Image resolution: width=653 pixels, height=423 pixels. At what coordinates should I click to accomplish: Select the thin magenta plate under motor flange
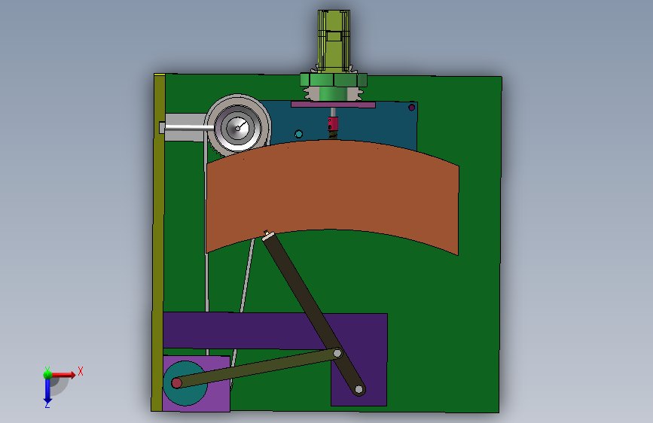pos(333,105)
